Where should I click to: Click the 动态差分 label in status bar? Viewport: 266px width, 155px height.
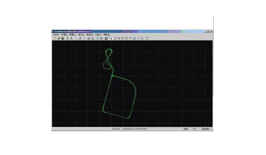(x=205, y=129)
